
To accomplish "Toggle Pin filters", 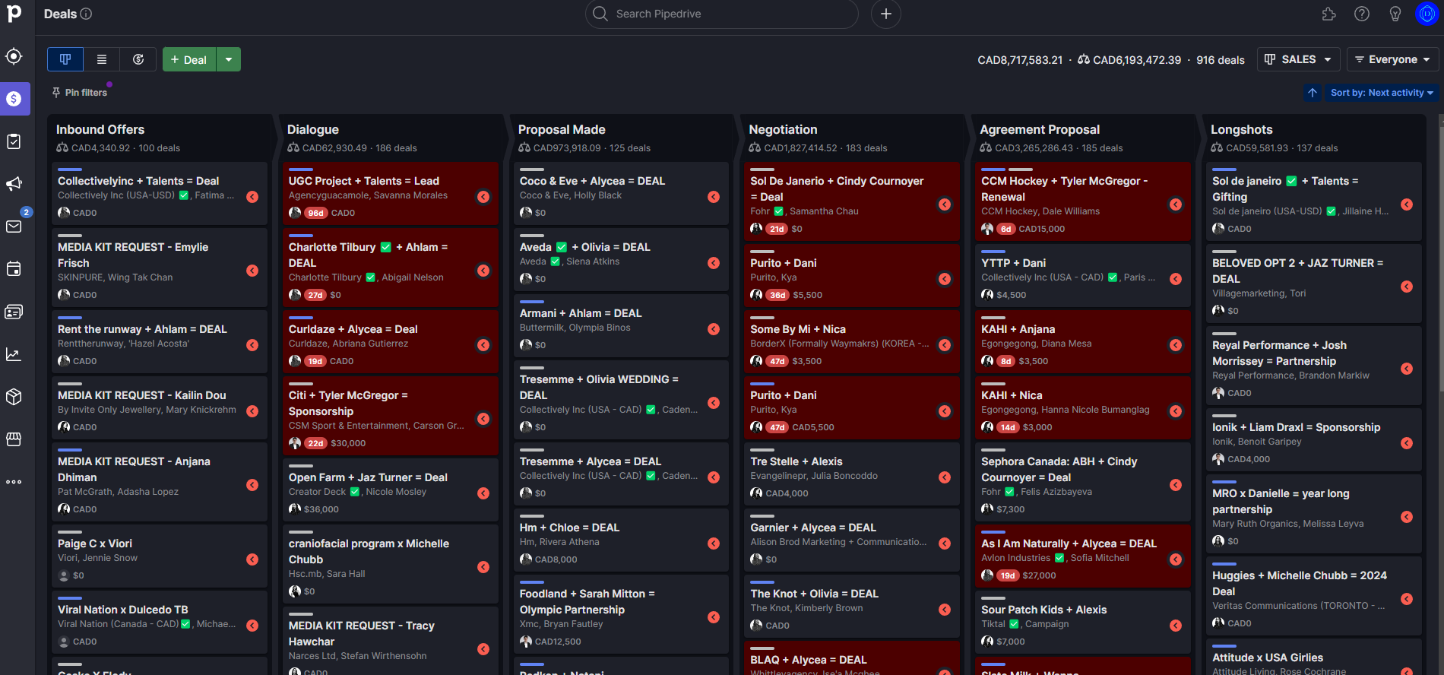I will click(80, 93).
